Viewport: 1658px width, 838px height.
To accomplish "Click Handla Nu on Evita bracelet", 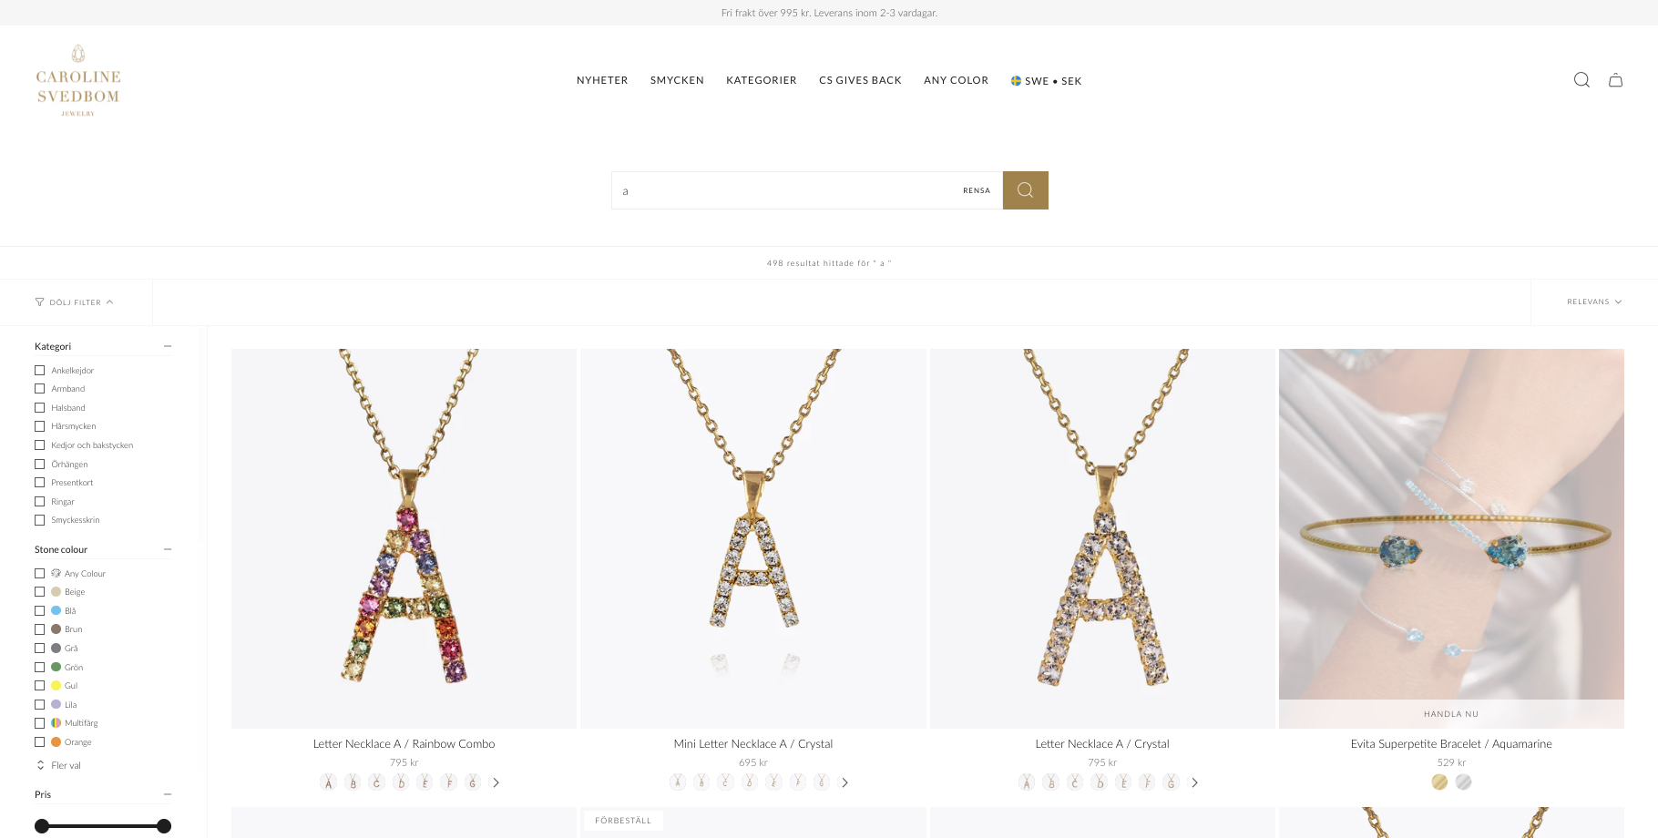I will [x=1451, y=714].
